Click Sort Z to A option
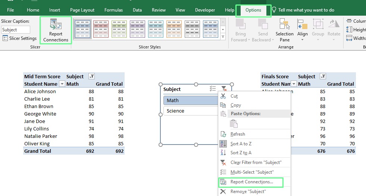 pyautogui.click(x=241, y=153)
